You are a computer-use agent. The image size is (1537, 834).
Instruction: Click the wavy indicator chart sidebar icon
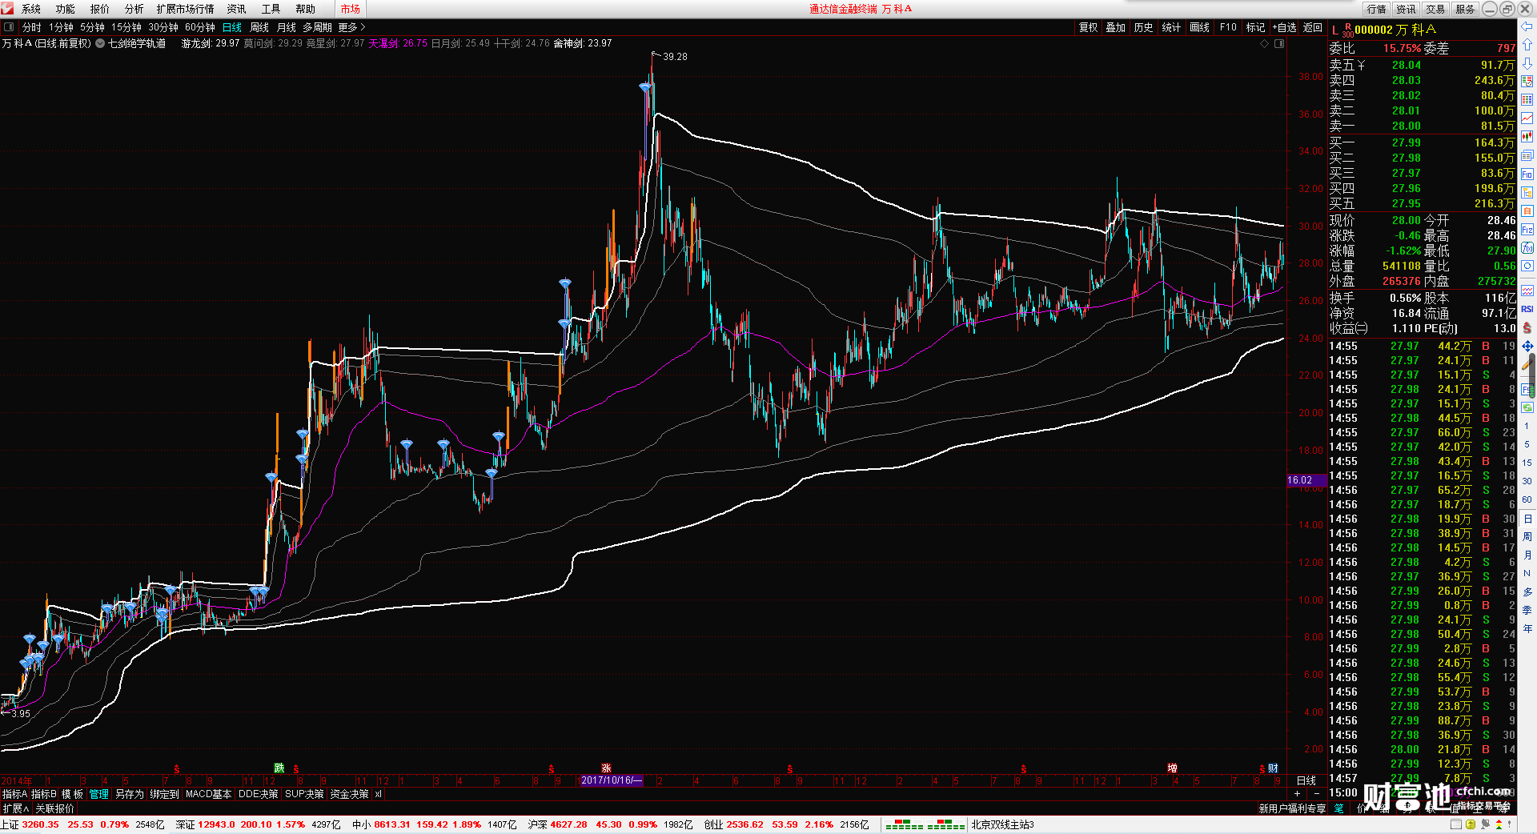tap(1527, 291)
